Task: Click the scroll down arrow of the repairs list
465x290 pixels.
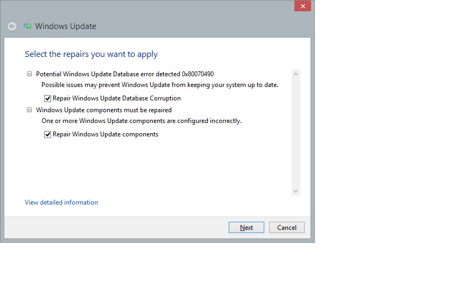Action: coord(295,191)
